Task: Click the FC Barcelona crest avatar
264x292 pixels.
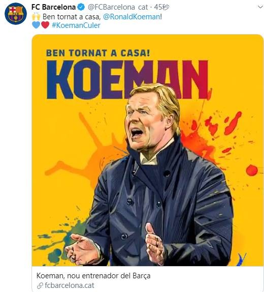Action: tap(16, 13)
